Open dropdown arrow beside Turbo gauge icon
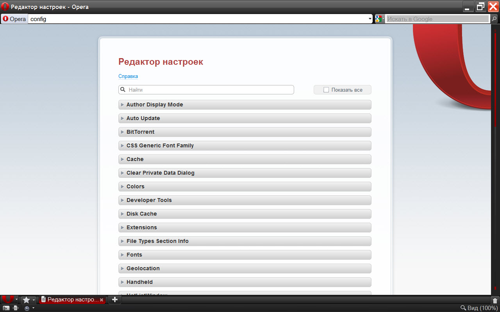Image resolution: width=500 pixels, height=312 pixels. (x=33, y=308)
